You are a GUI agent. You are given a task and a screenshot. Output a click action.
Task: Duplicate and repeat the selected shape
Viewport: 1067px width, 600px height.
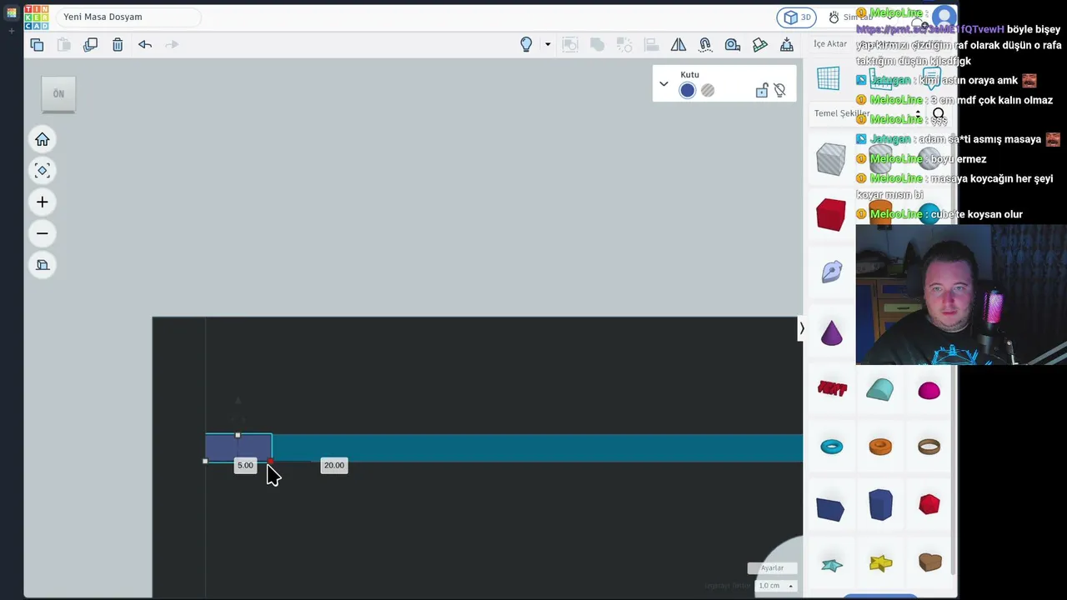coord(91,44)
